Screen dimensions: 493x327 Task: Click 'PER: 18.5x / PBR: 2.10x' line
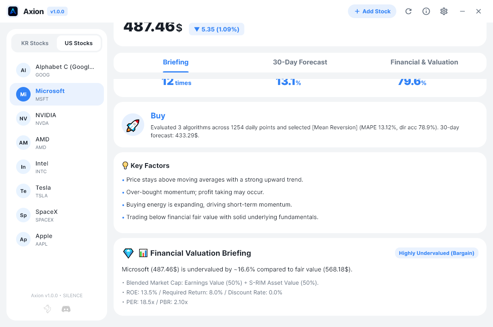click(157, 302)
